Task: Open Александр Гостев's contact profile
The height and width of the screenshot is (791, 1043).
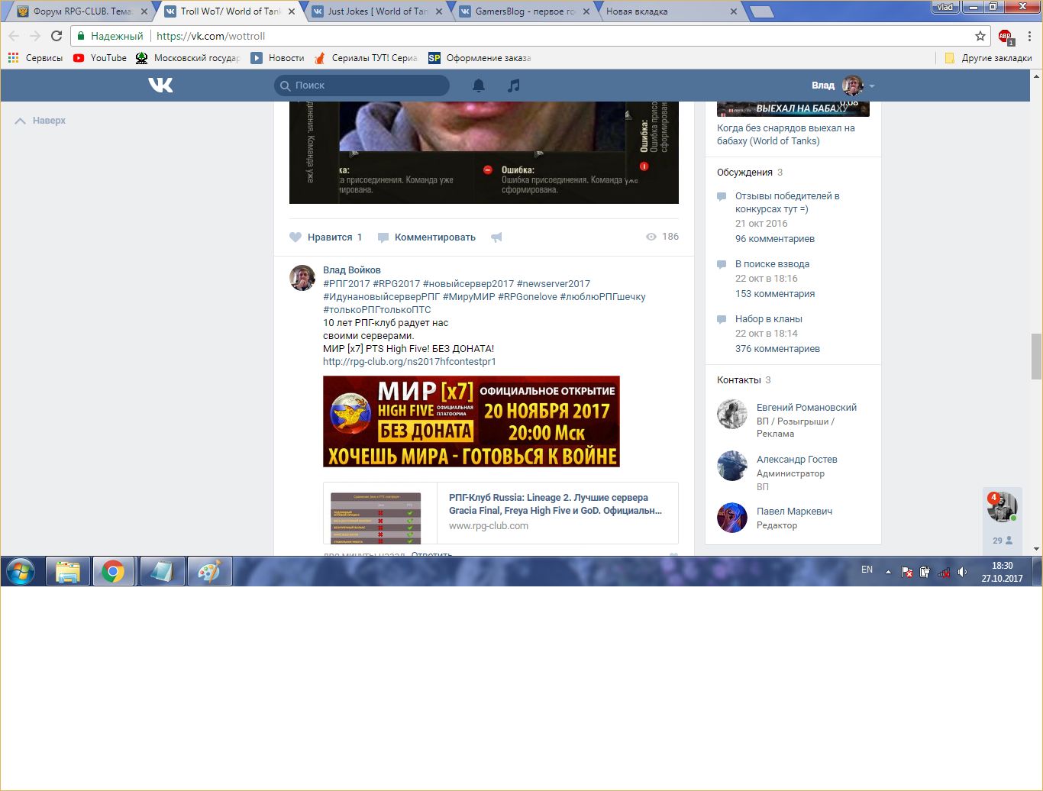Action: (x=797, y=460)
